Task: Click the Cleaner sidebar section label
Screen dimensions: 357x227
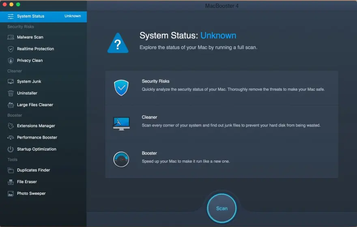Action: (x=15, y=71)
